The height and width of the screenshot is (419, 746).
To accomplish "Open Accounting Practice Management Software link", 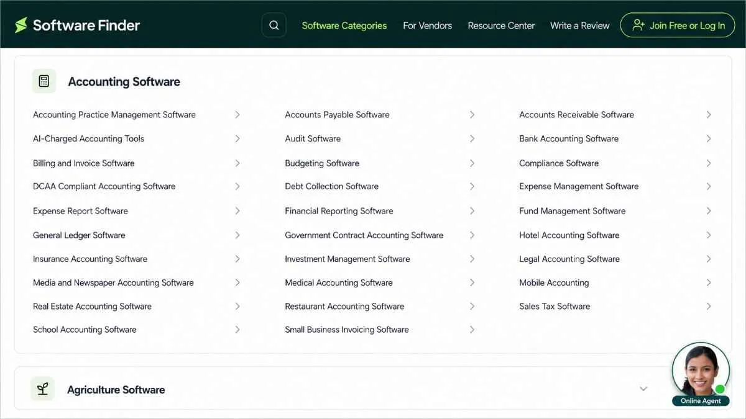I will (114, 115).
